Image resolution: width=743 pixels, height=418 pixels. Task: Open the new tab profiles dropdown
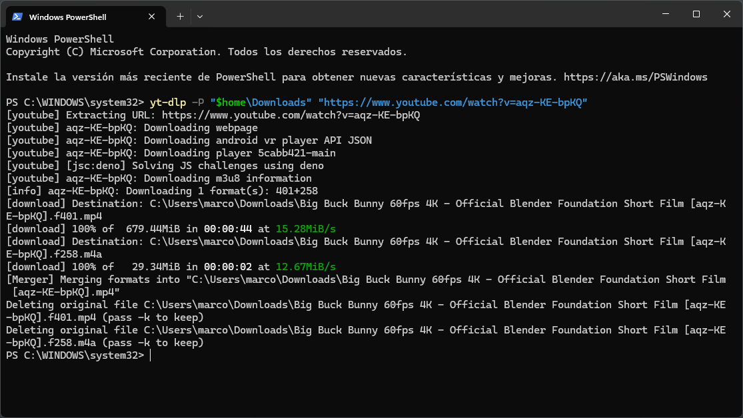[x=200, y=17]
